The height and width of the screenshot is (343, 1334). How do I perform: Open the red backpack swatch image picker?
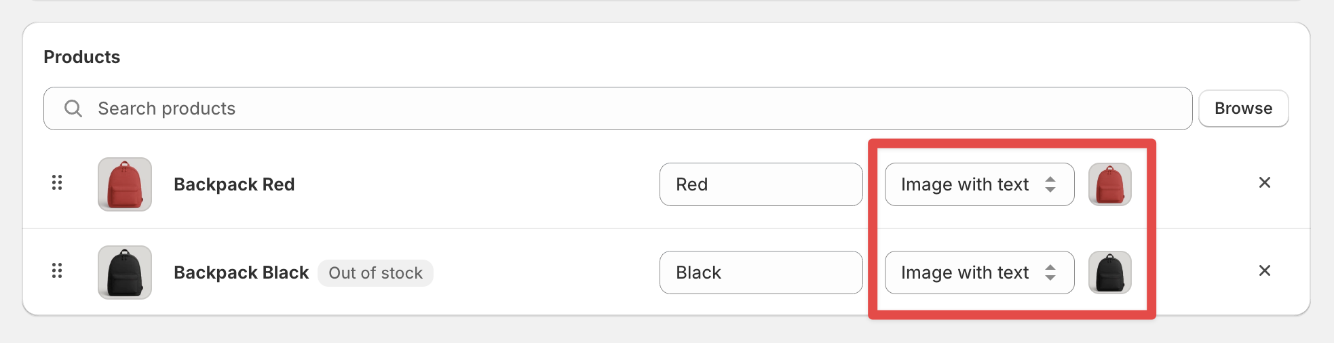pyautogui.click(x=1110, y=184)
